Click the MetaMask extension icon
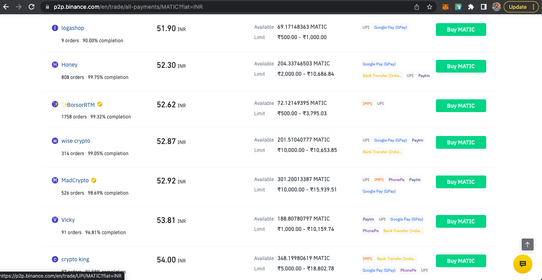Screen dimensions: 542x280 click(x=445, y=6)
